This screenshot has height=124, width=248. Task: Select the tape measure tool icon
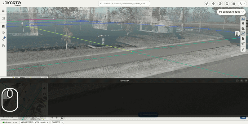pos(243,28)
